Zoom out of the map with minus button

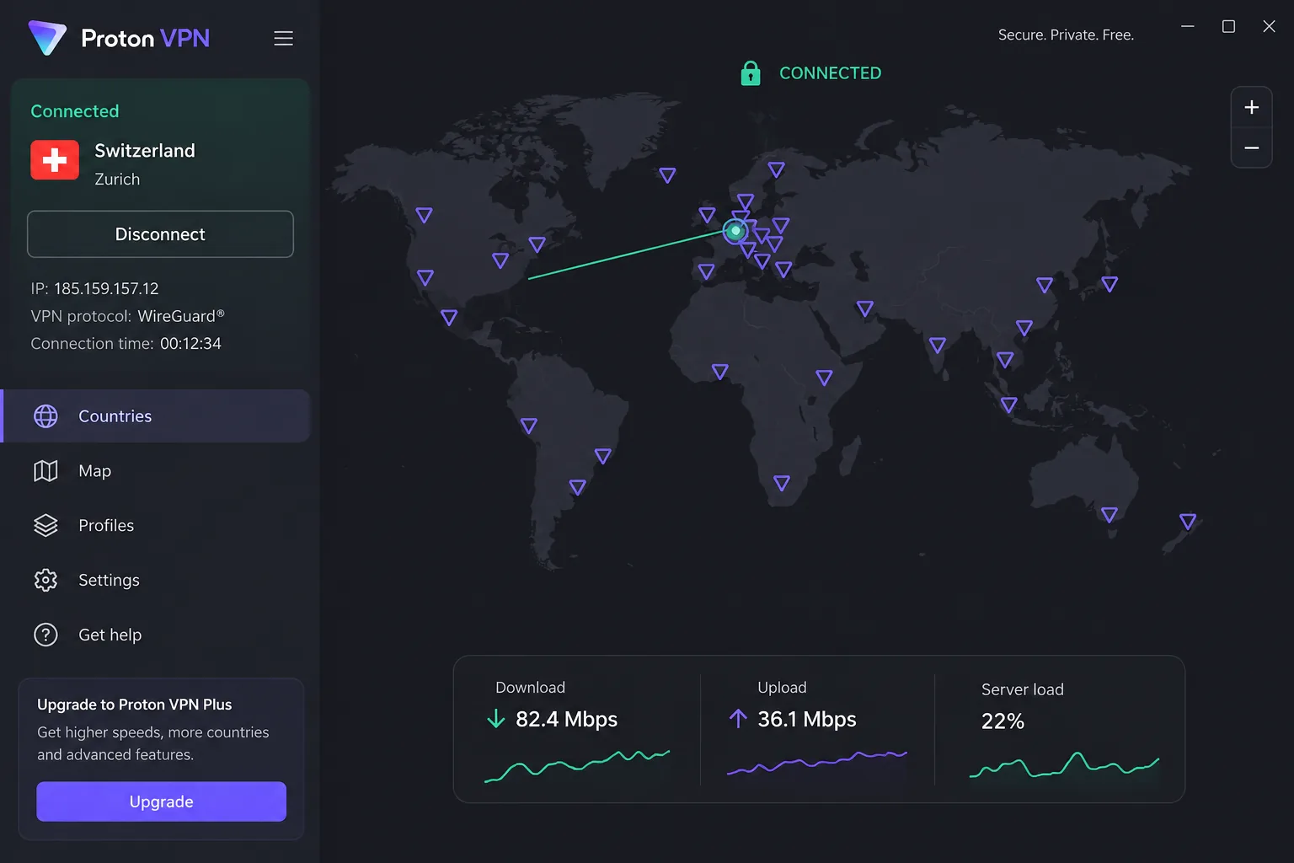pos(1252,148)
